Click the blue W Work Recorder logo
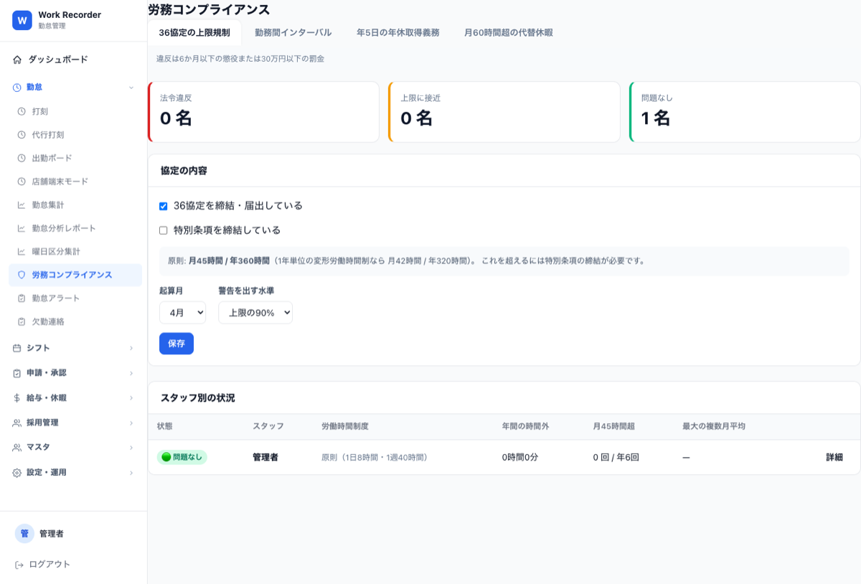 [x=22, y=20]
